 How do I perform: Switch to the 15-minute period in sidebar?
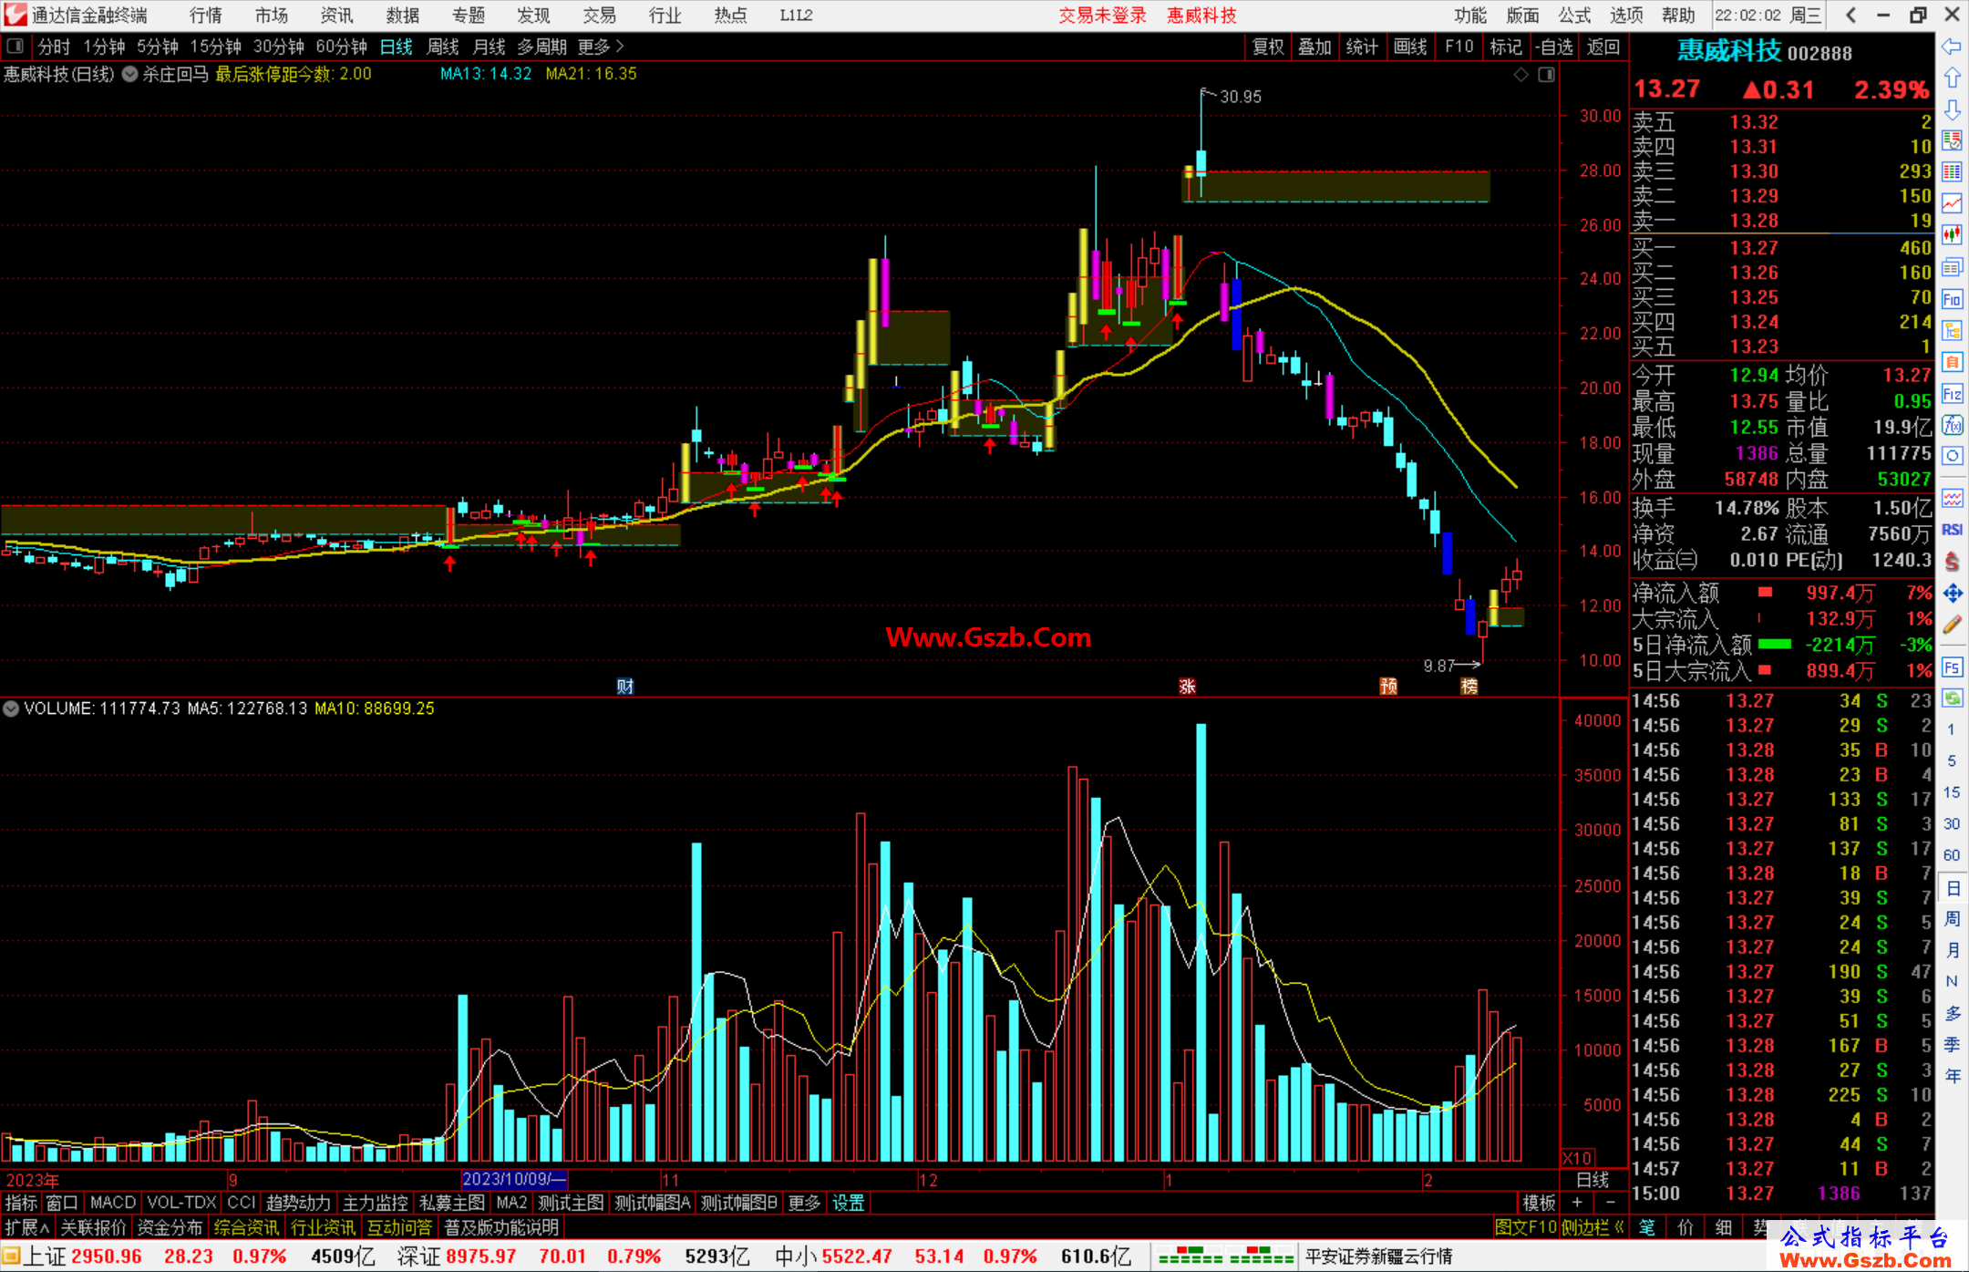[x=1952, y=792]
